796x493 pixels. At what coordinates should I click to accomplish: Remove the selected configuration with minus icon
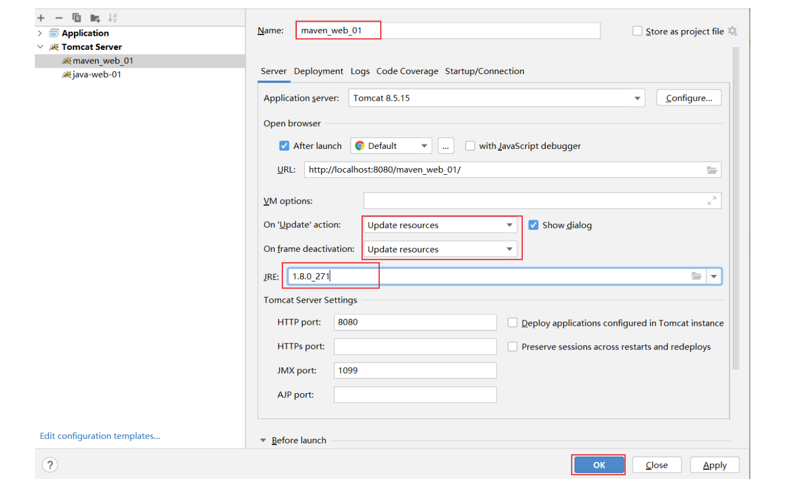(59, 18)
